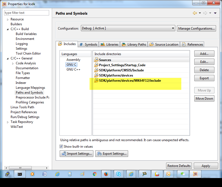This screenshot has height=187, width=222.
Task: Expand the Code Analysis node
Action: (13, 64)
